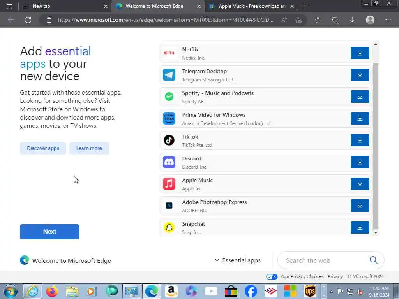
Task: Click the Prime Video app icon
Action: coord(169,118)
